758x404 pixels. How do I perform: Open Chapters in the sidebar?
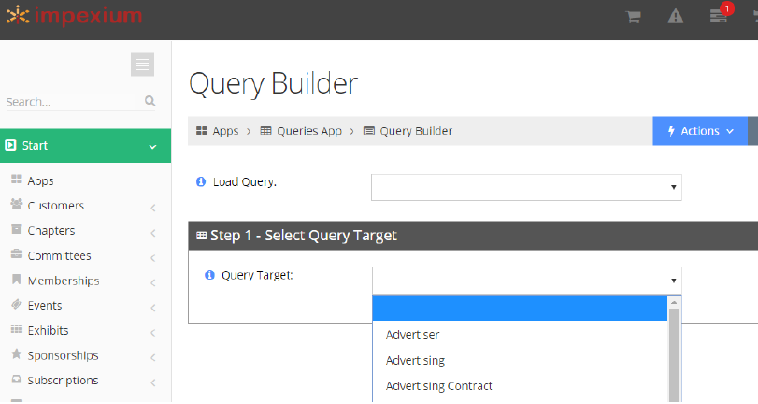(51, 231)
